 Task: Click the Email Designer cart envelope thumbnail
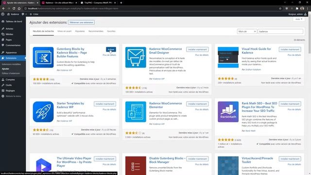(136, 57)
